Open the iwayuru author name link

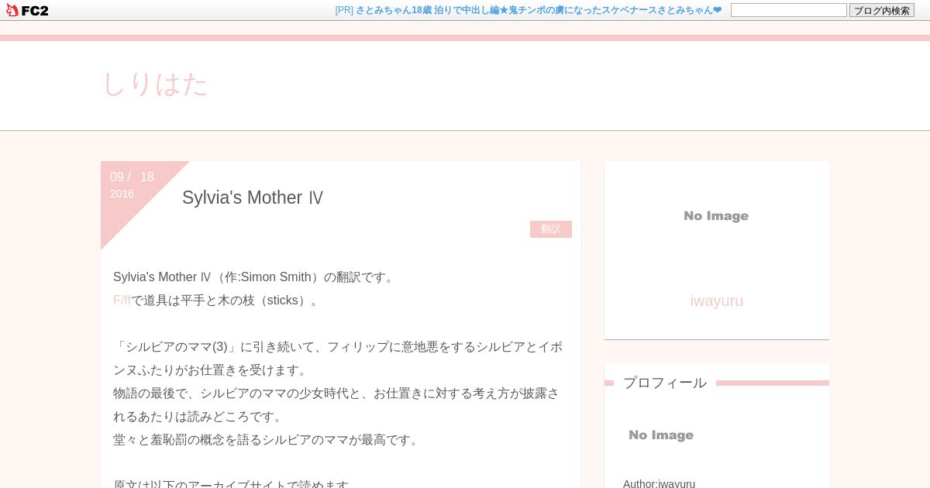click(717, 301)
